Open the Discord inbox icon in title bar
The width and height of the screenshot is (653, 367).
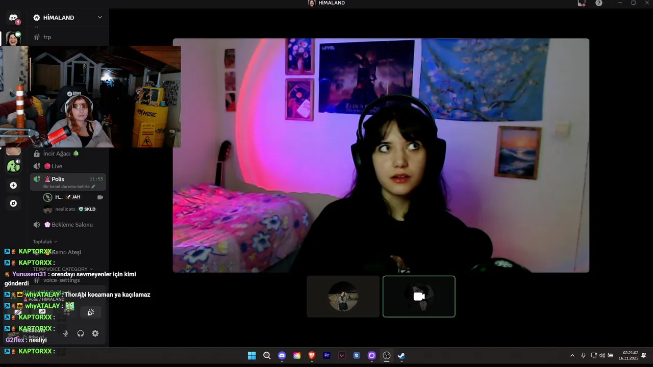pyautogui.click(x=581, y=3)
